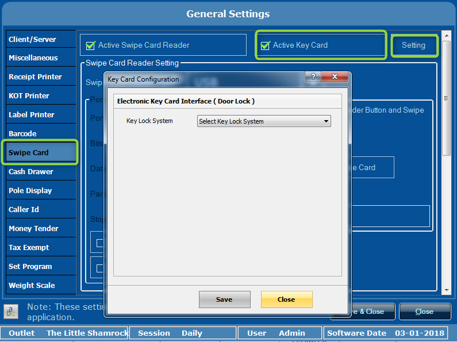Click the scrollbar down arrow

[x=447, y=290]
